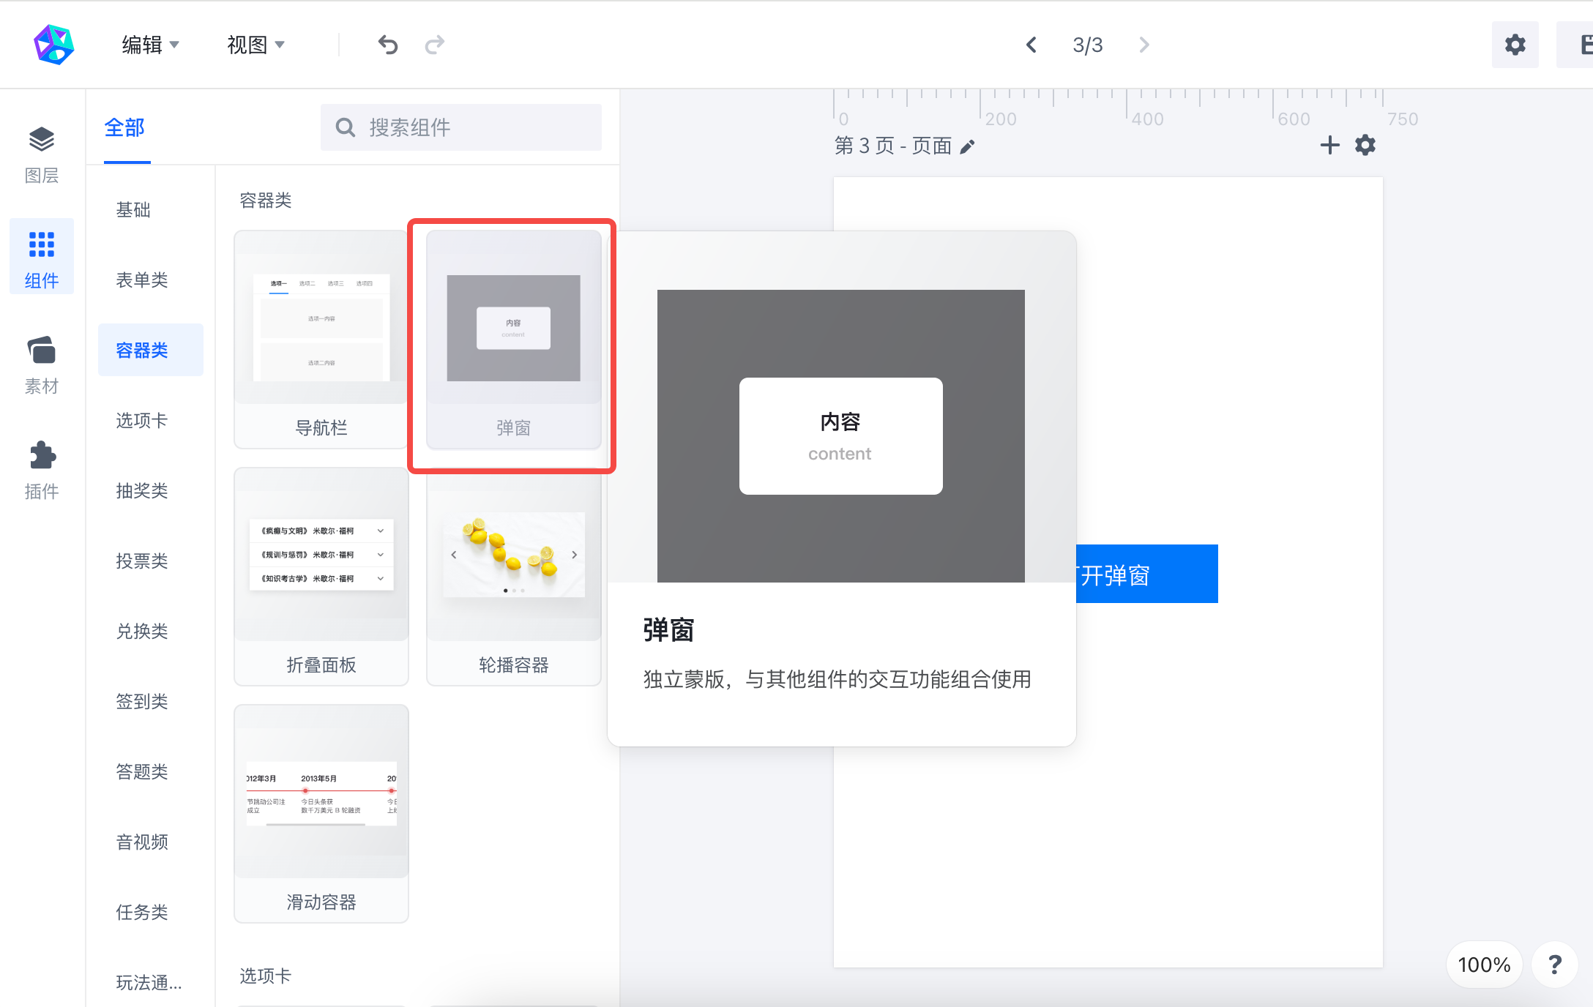1593x1007 pixels.
Task: Open help question mark button
Action: (1555, 965)
